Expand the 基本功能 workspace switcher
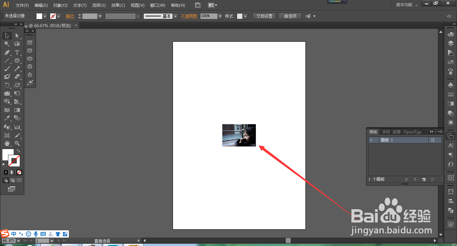457x246 pixels. (406, 5)
